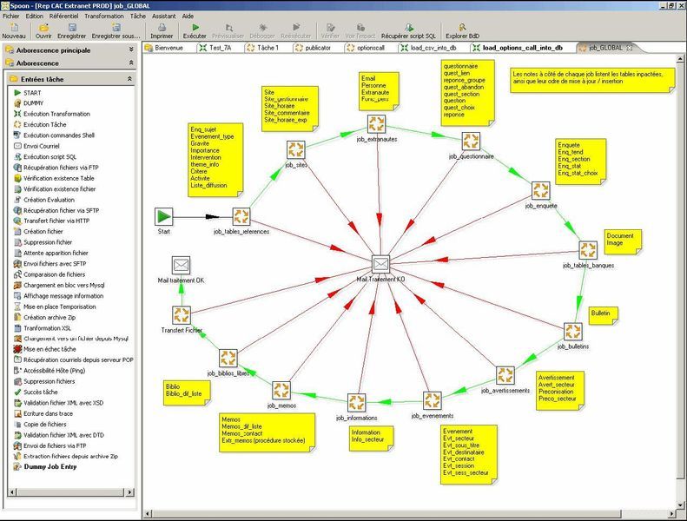The height and width of the screenshot is (521, 687).
Task: Collapse the Entrées tâche panel
Action: click(129, 79)
